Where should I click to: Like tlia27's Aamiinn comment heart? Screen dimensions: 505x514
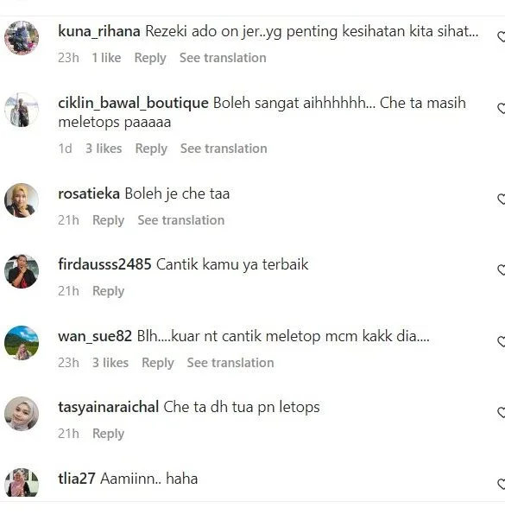pyautogui.click(x=502, y=484)
